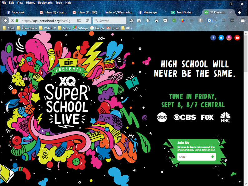Switch to the TruthFinder tab
The width and height of the screenshot is (248, 186).
tap(185, 12)
